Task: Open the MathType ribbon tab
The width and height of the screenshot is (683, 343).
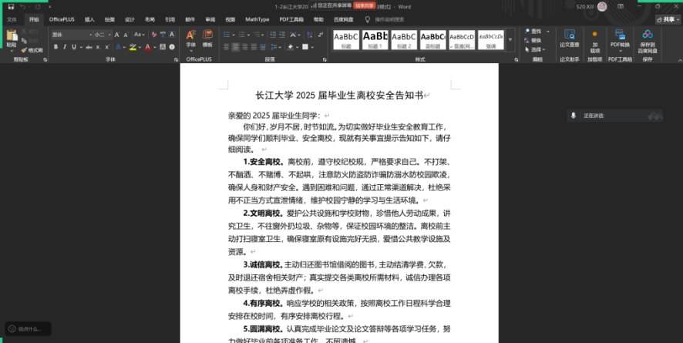Action: click(x=257, y=18)
